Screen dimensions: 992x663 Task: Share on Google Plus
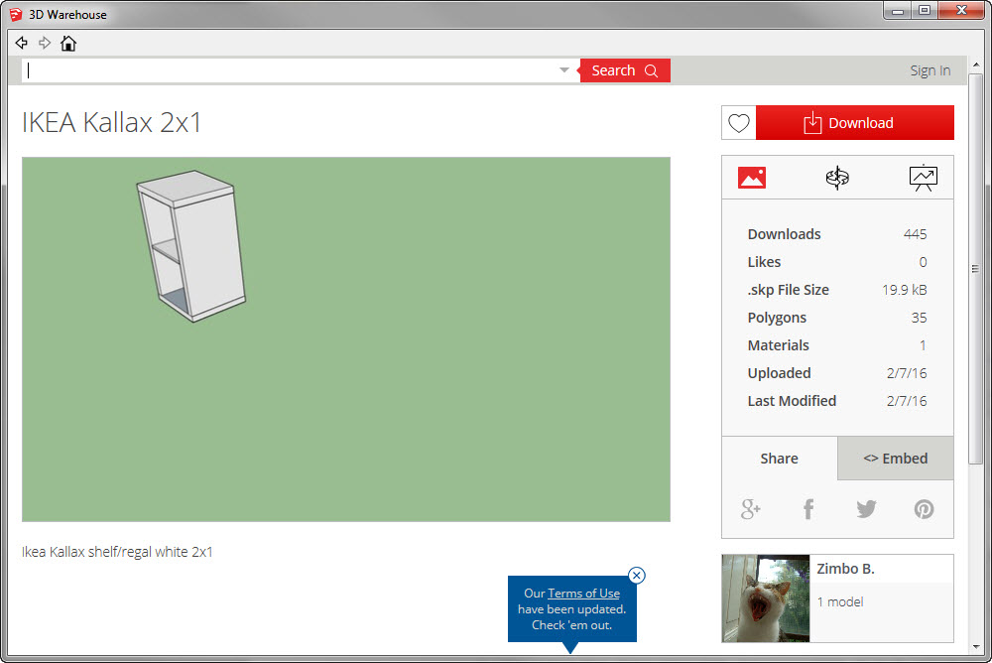pos(750,508)
